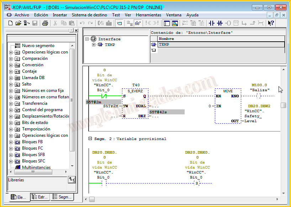
Task: Open the Sistema de destino menu
Action: coord(89,15)
